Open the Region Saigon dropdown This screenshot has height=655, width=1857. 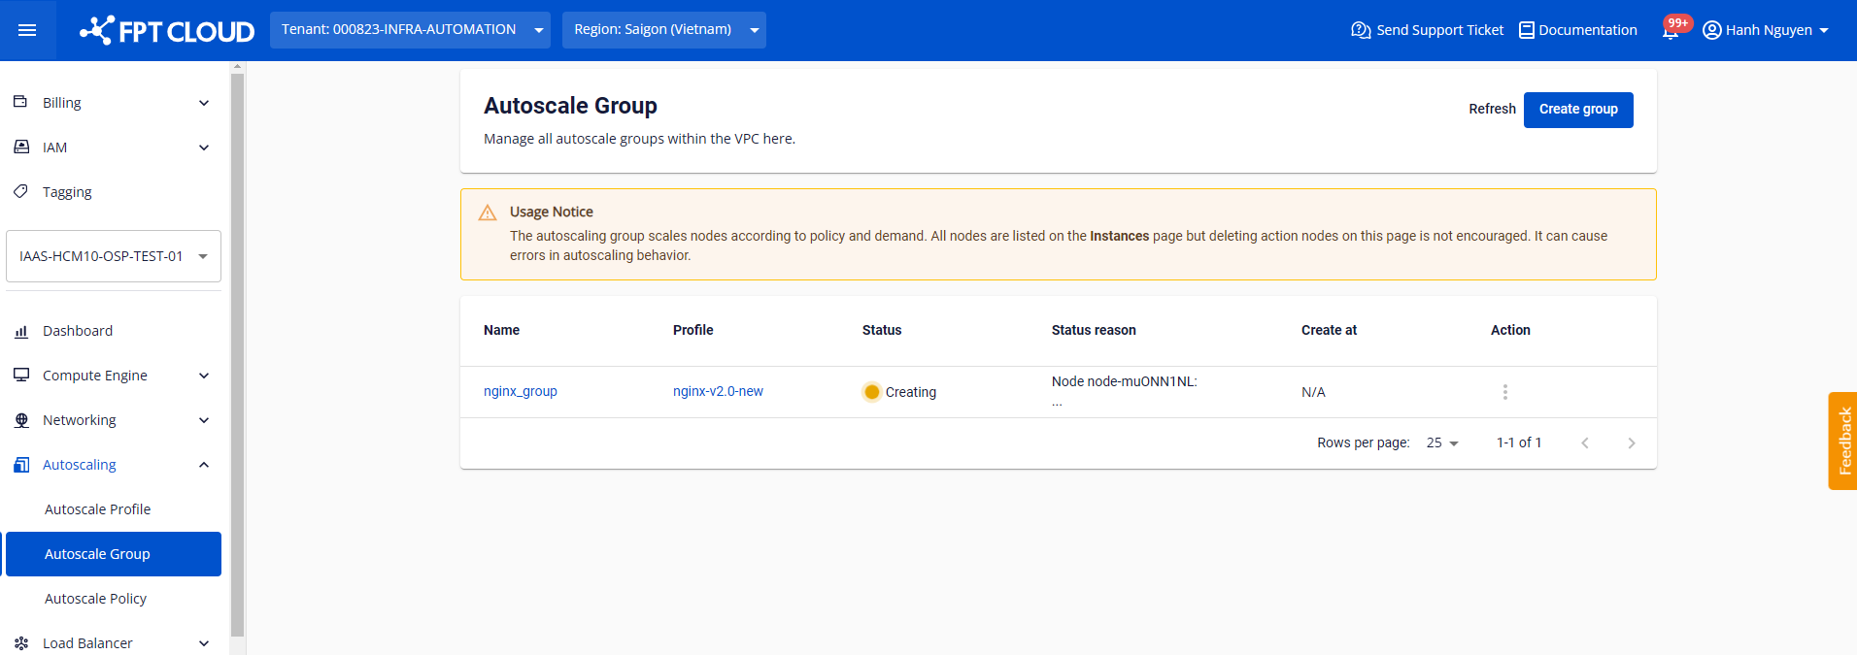click(x=663, y=30)
